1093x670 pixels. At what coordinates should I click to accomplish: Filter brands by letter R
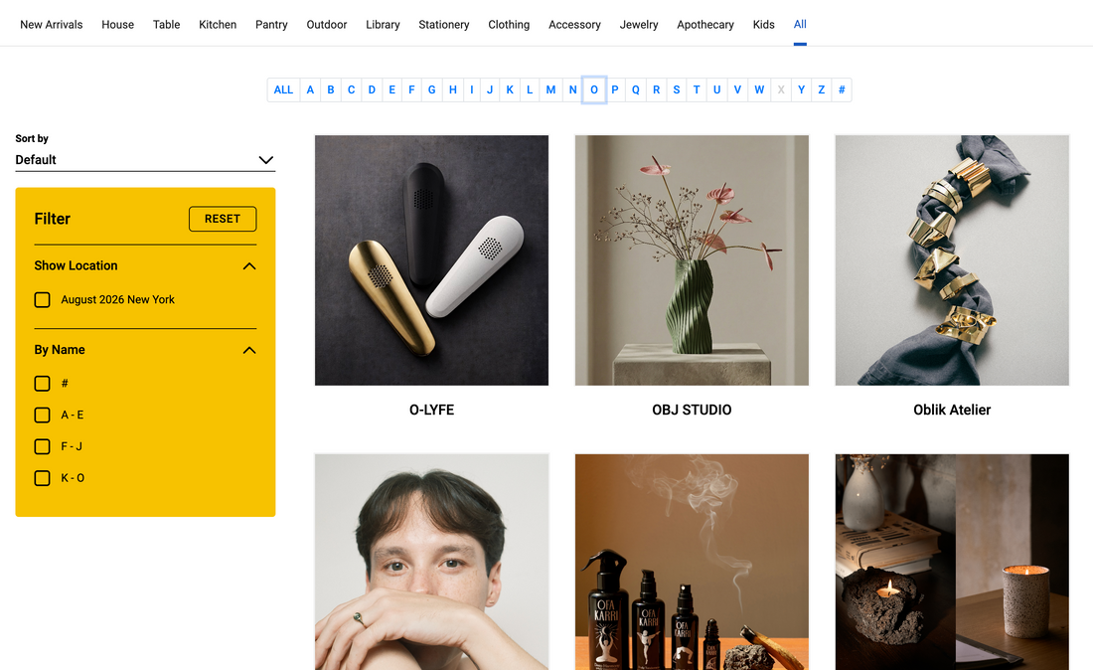point(656,89)
